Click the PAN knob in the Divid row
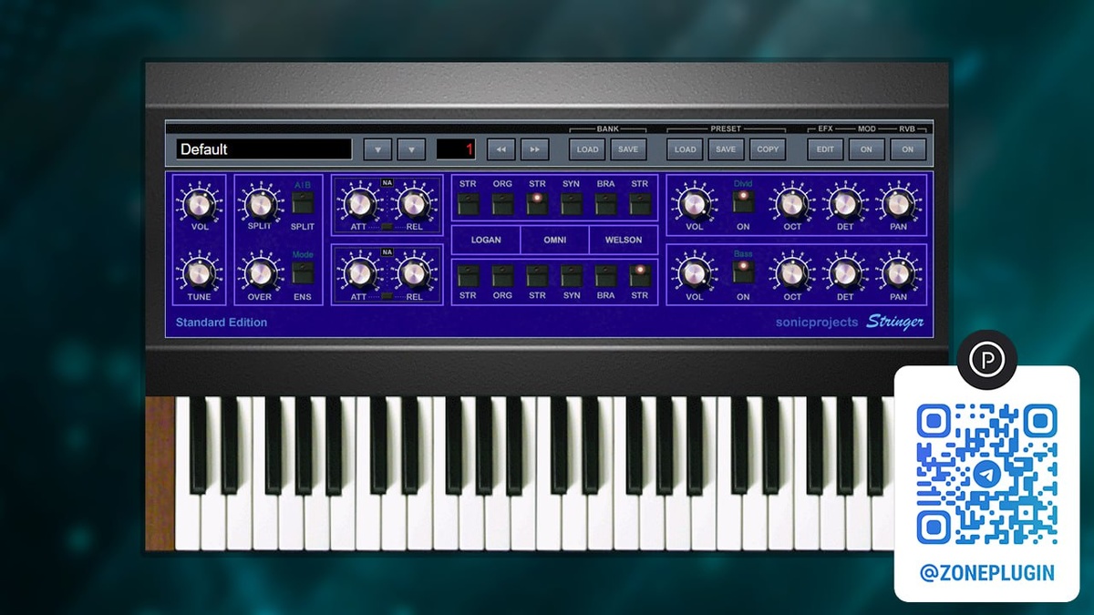Image resolution: width=1094 pixels, height=615 pixels. point(899,203)
